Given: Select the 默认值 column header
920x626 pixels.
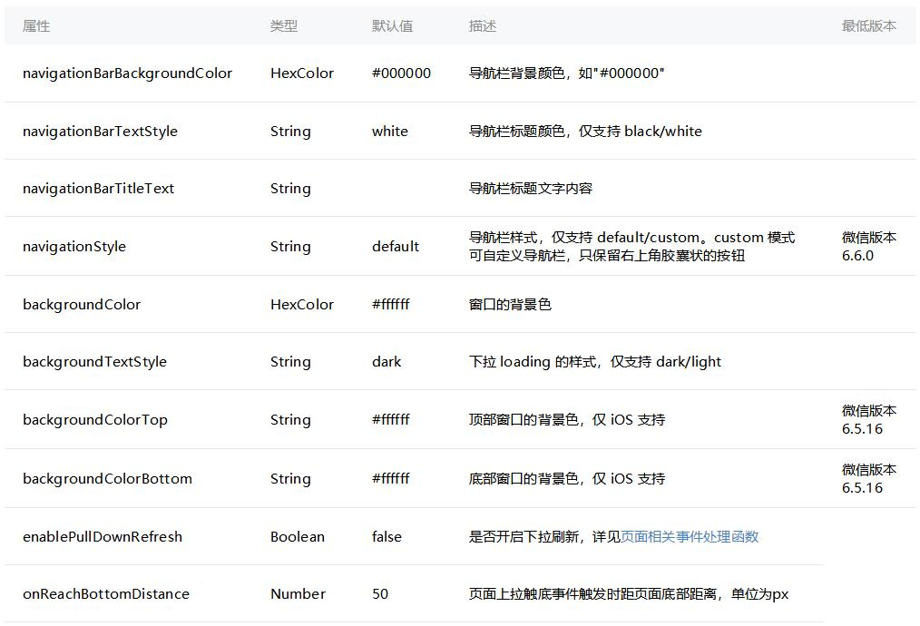Looking at the screenshot, I should pyautogui.click(x=393, y=25).
